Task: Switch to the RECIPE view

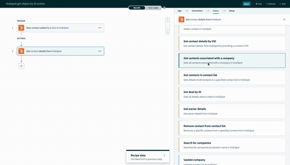Action: (x=137, y=8)
